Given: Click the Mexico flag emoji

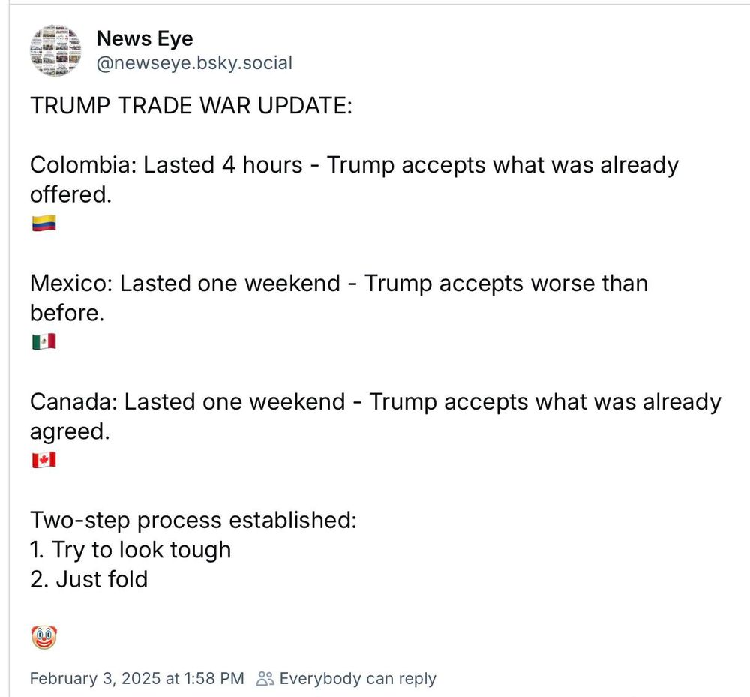Looking at the screenshot, I should tap(43, 342).
